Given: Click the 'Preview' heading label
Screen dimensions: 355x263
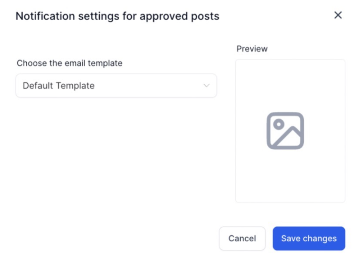Looking at the screenshot, I should click(x=252, y=49).
